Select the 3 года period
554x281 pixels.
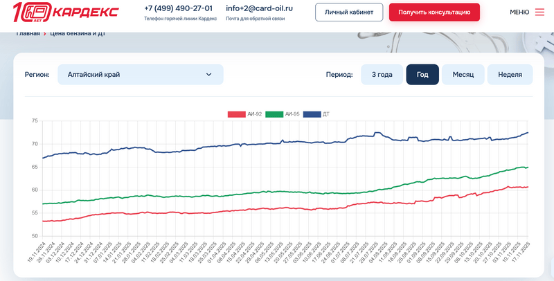[382, 75]
